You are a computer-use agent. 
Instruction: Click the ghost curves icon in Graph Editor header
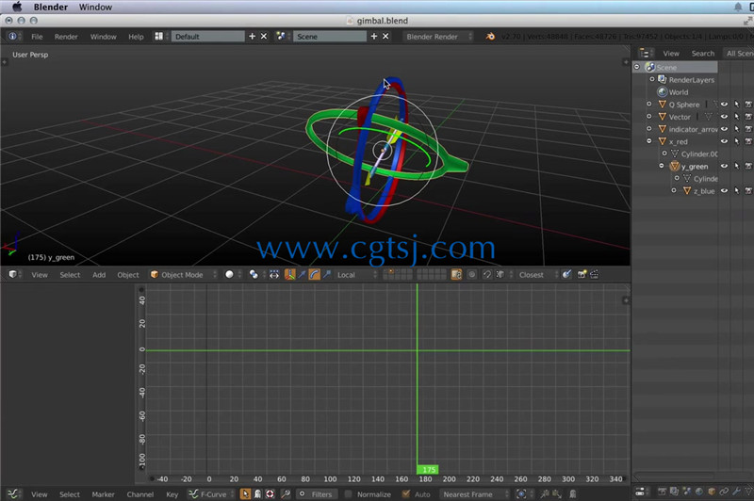click(x=573, y=493)
